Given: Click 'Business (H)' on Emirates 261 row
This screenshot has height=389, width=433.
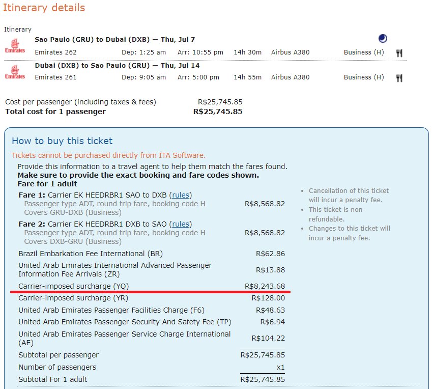Looking at the screenshot, I should click(364, 77).
